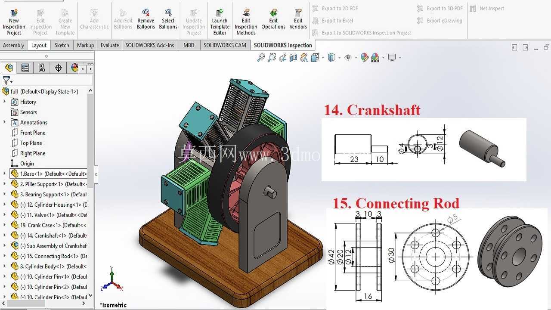Viewport: 551px width, 310px height.
Task: Click Section View icon
Action: (293, 57)
